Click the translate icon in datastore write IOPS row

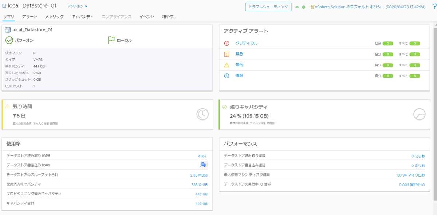(x=204, y=165)
